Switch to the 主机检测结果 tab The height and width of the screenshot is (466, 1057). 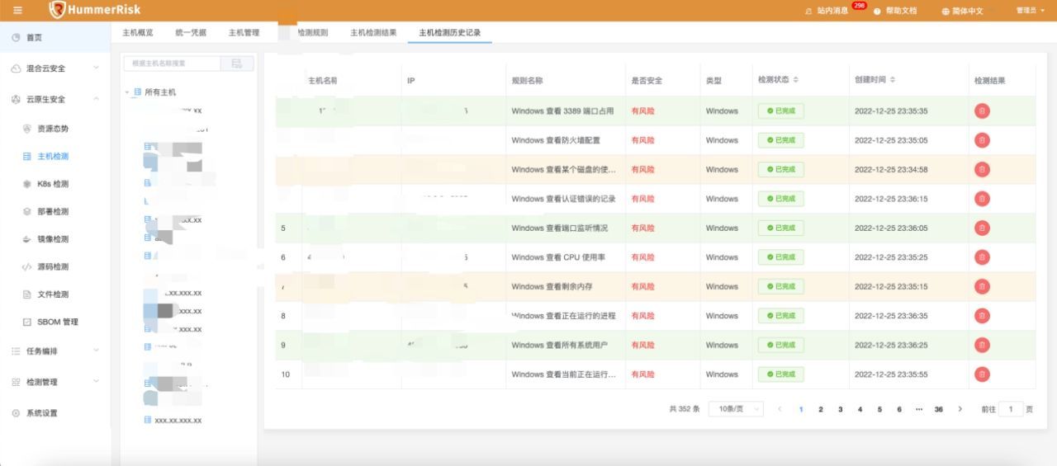click(x=373, y=33)
